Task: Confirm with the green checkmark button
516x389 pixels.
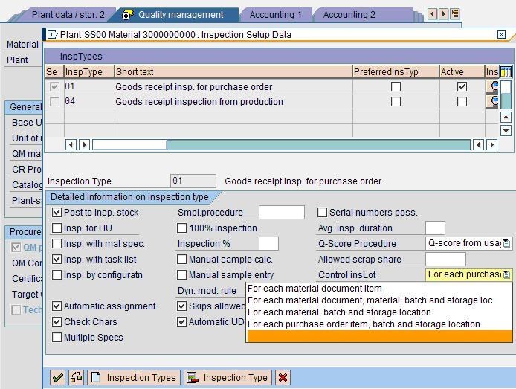Action: [x=57, y=377]
